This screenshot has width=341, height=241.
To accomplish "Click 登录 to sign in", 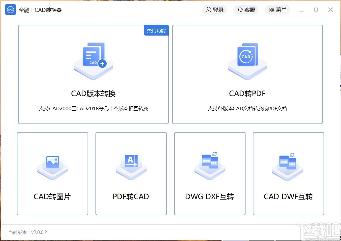I will tap(214, 10).
